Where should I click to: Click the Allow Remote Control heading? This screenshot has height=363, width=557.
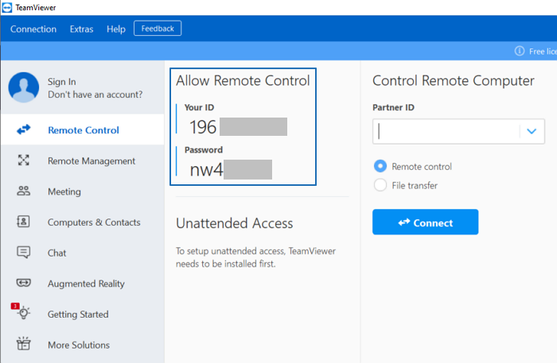point(243,81)
